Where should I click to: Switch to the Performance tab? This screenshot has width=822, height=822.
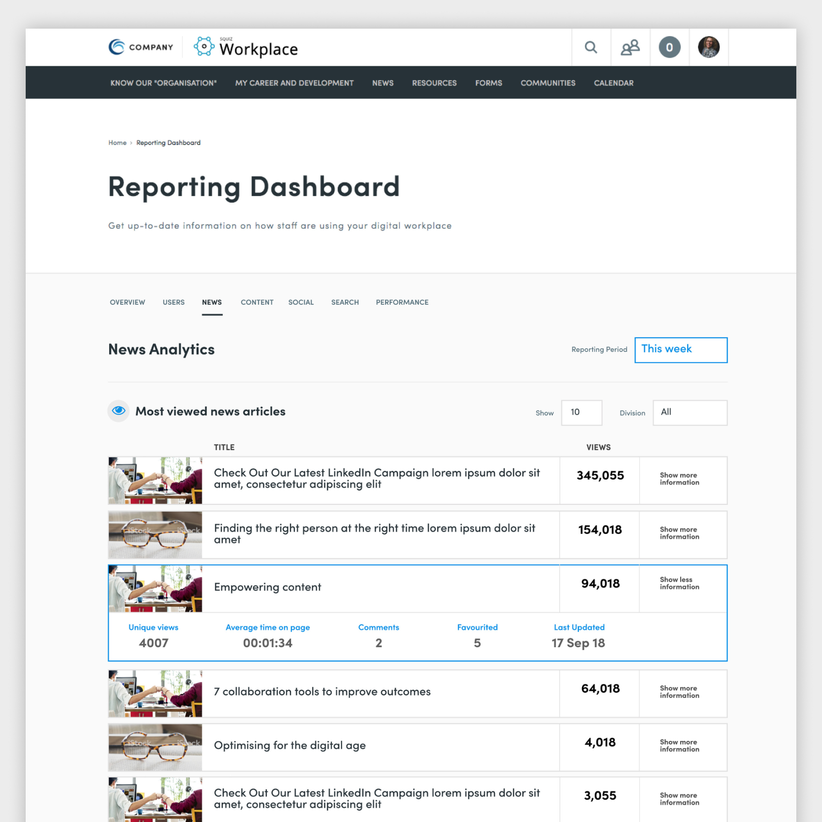(402, 302)
